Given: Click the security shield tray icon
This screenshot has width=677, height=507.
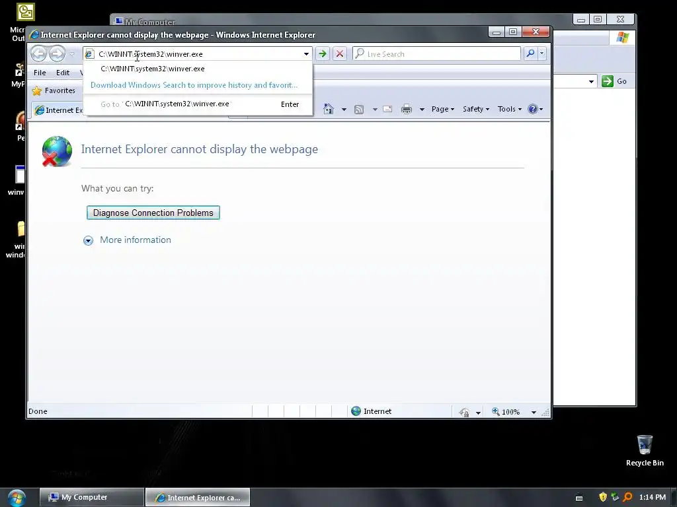Looking at the screenshot, I should (x=603, y=497).
